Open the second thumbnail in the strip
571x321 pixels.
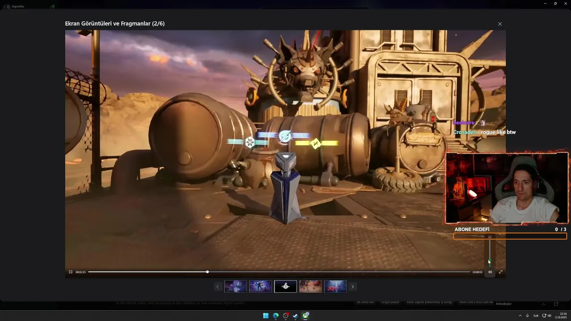pos(261,286)
